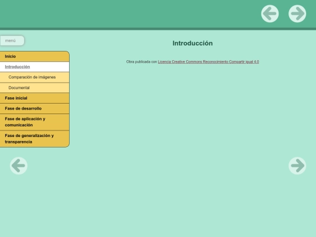The image size is (316, 237).
Task: Follow the Licencia Creative Commons link
Action: click(x=208, y=61)
